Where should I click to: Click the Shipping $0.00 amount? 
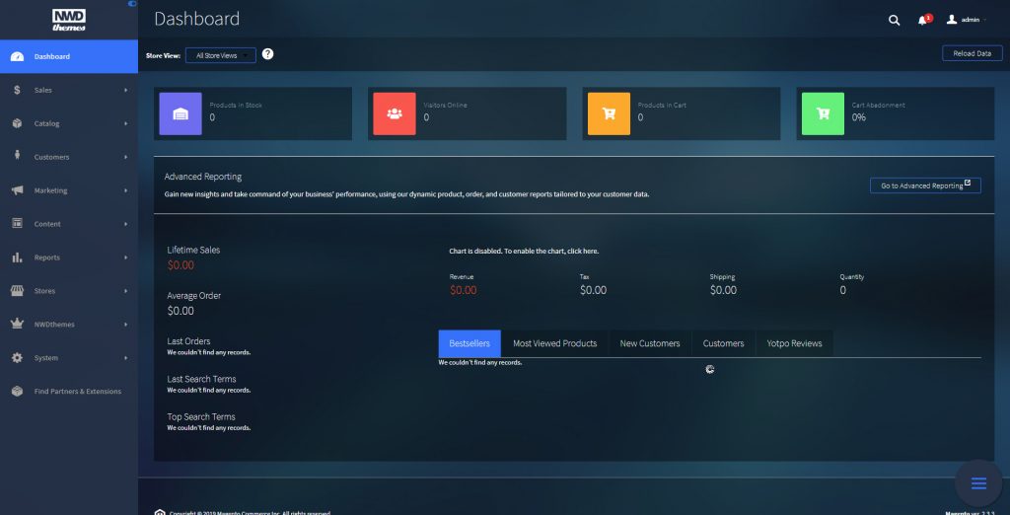(x=723, y=290)
